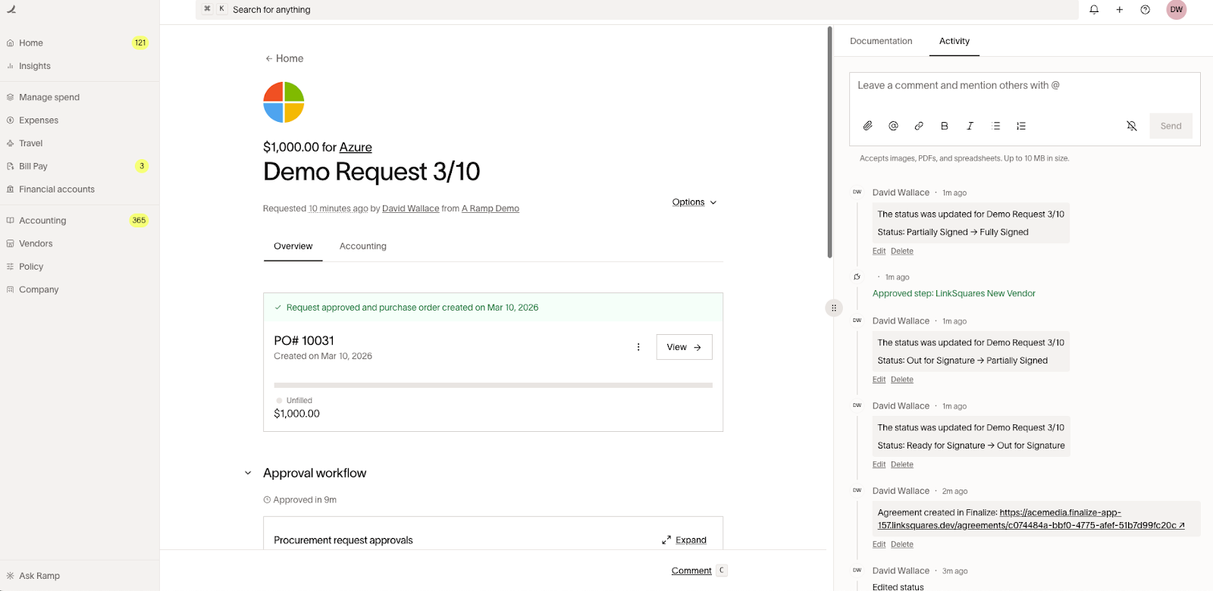Image resolution: width=1213 pixels, height=591 pixels.
Task: Click the plus icon in top bar
Action: 1120,10
